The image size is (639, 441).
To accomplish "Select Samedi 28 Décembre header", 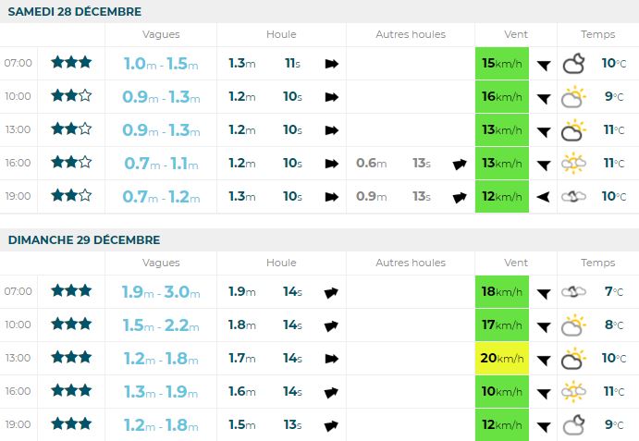I will 76,11.
